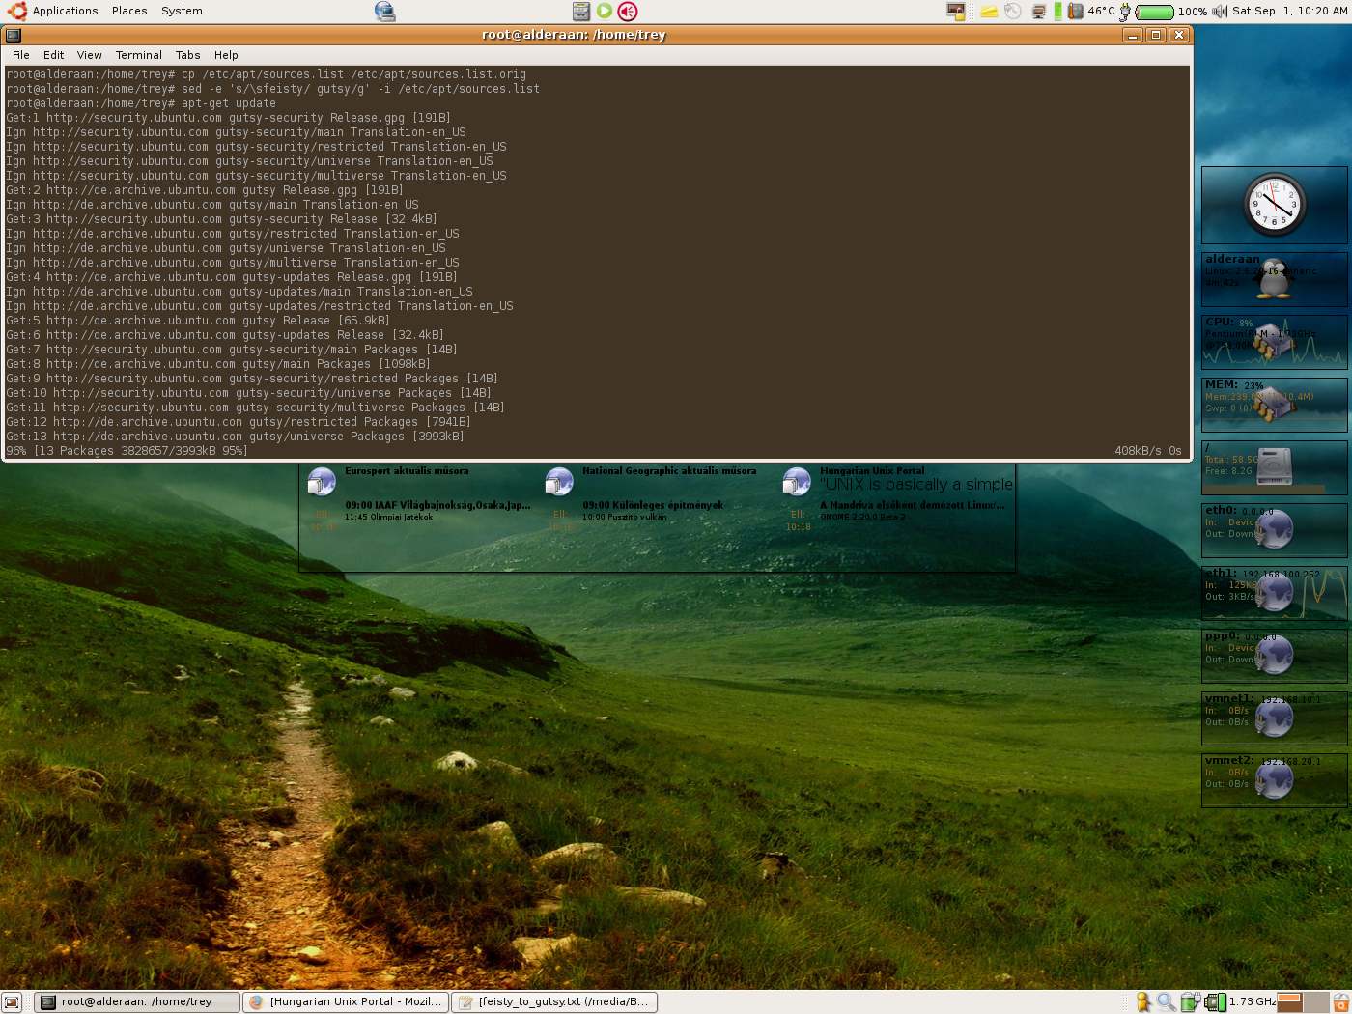The image size is (1352, 1014).
Task: Click the red mute speaker panel icon
Action: [x=628, y=11]
